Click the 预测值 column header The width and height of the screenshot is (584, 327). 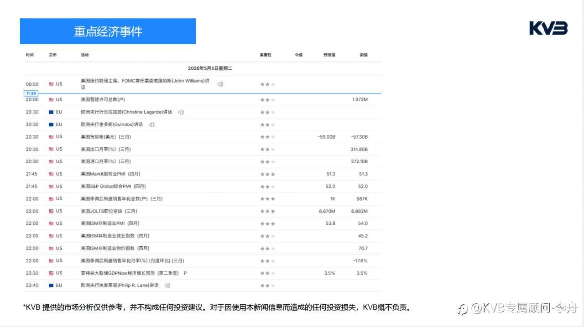click(329, 55)
